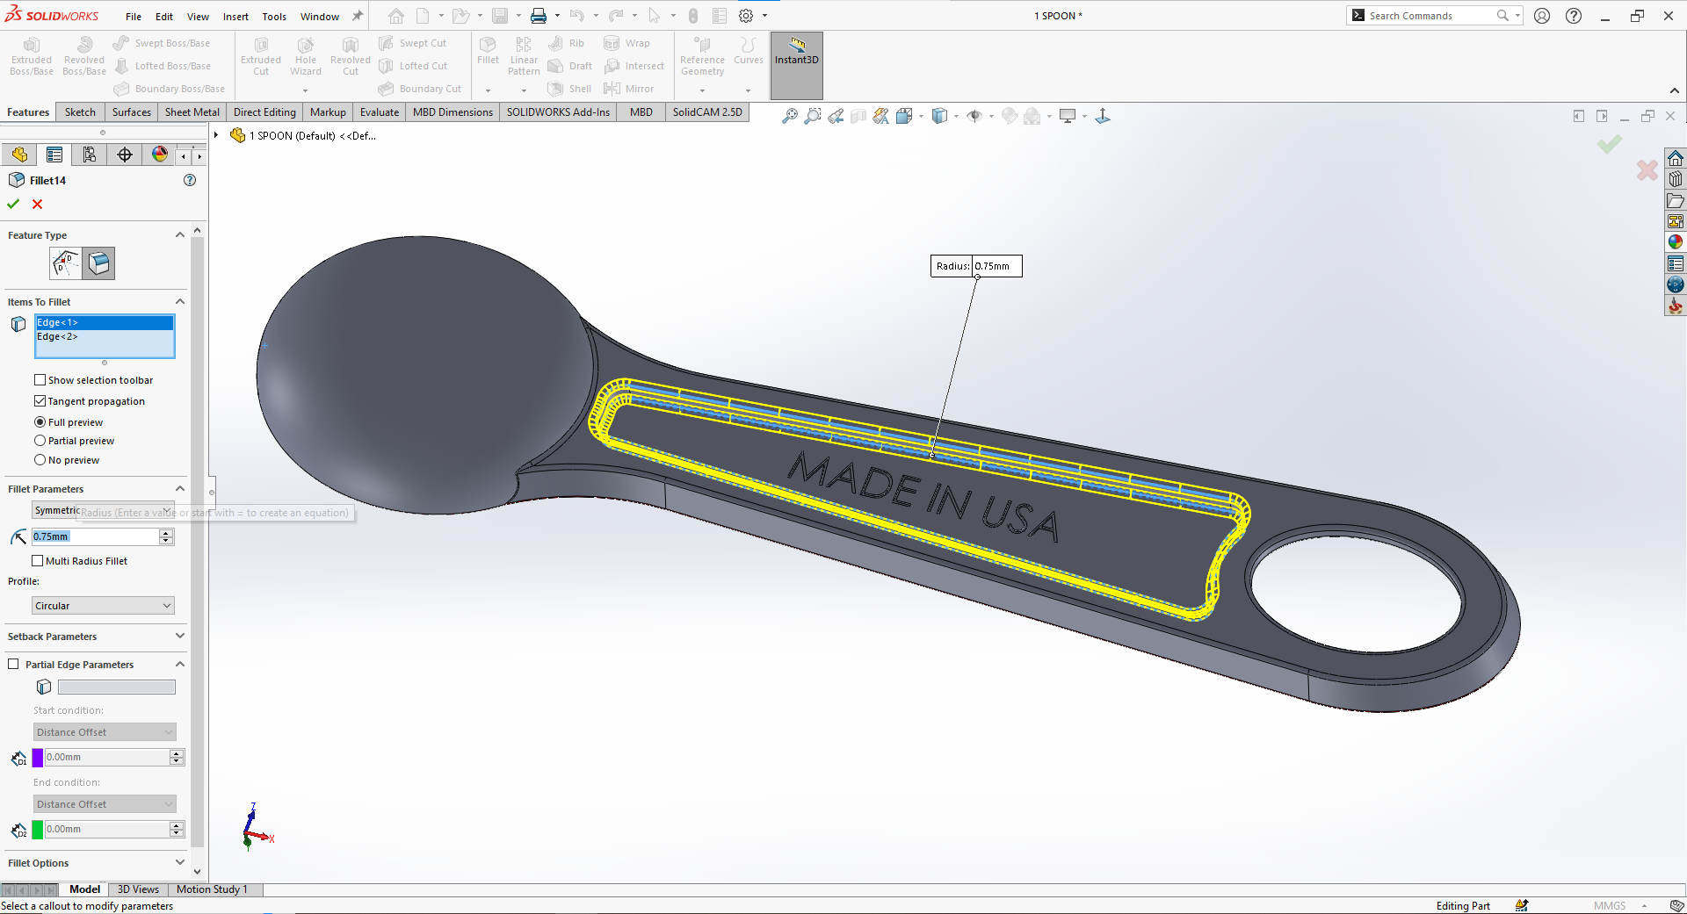The image size is (1687, 914).
Task: Click the radius 0.75mm input field
Action: [x=95, y=536]
